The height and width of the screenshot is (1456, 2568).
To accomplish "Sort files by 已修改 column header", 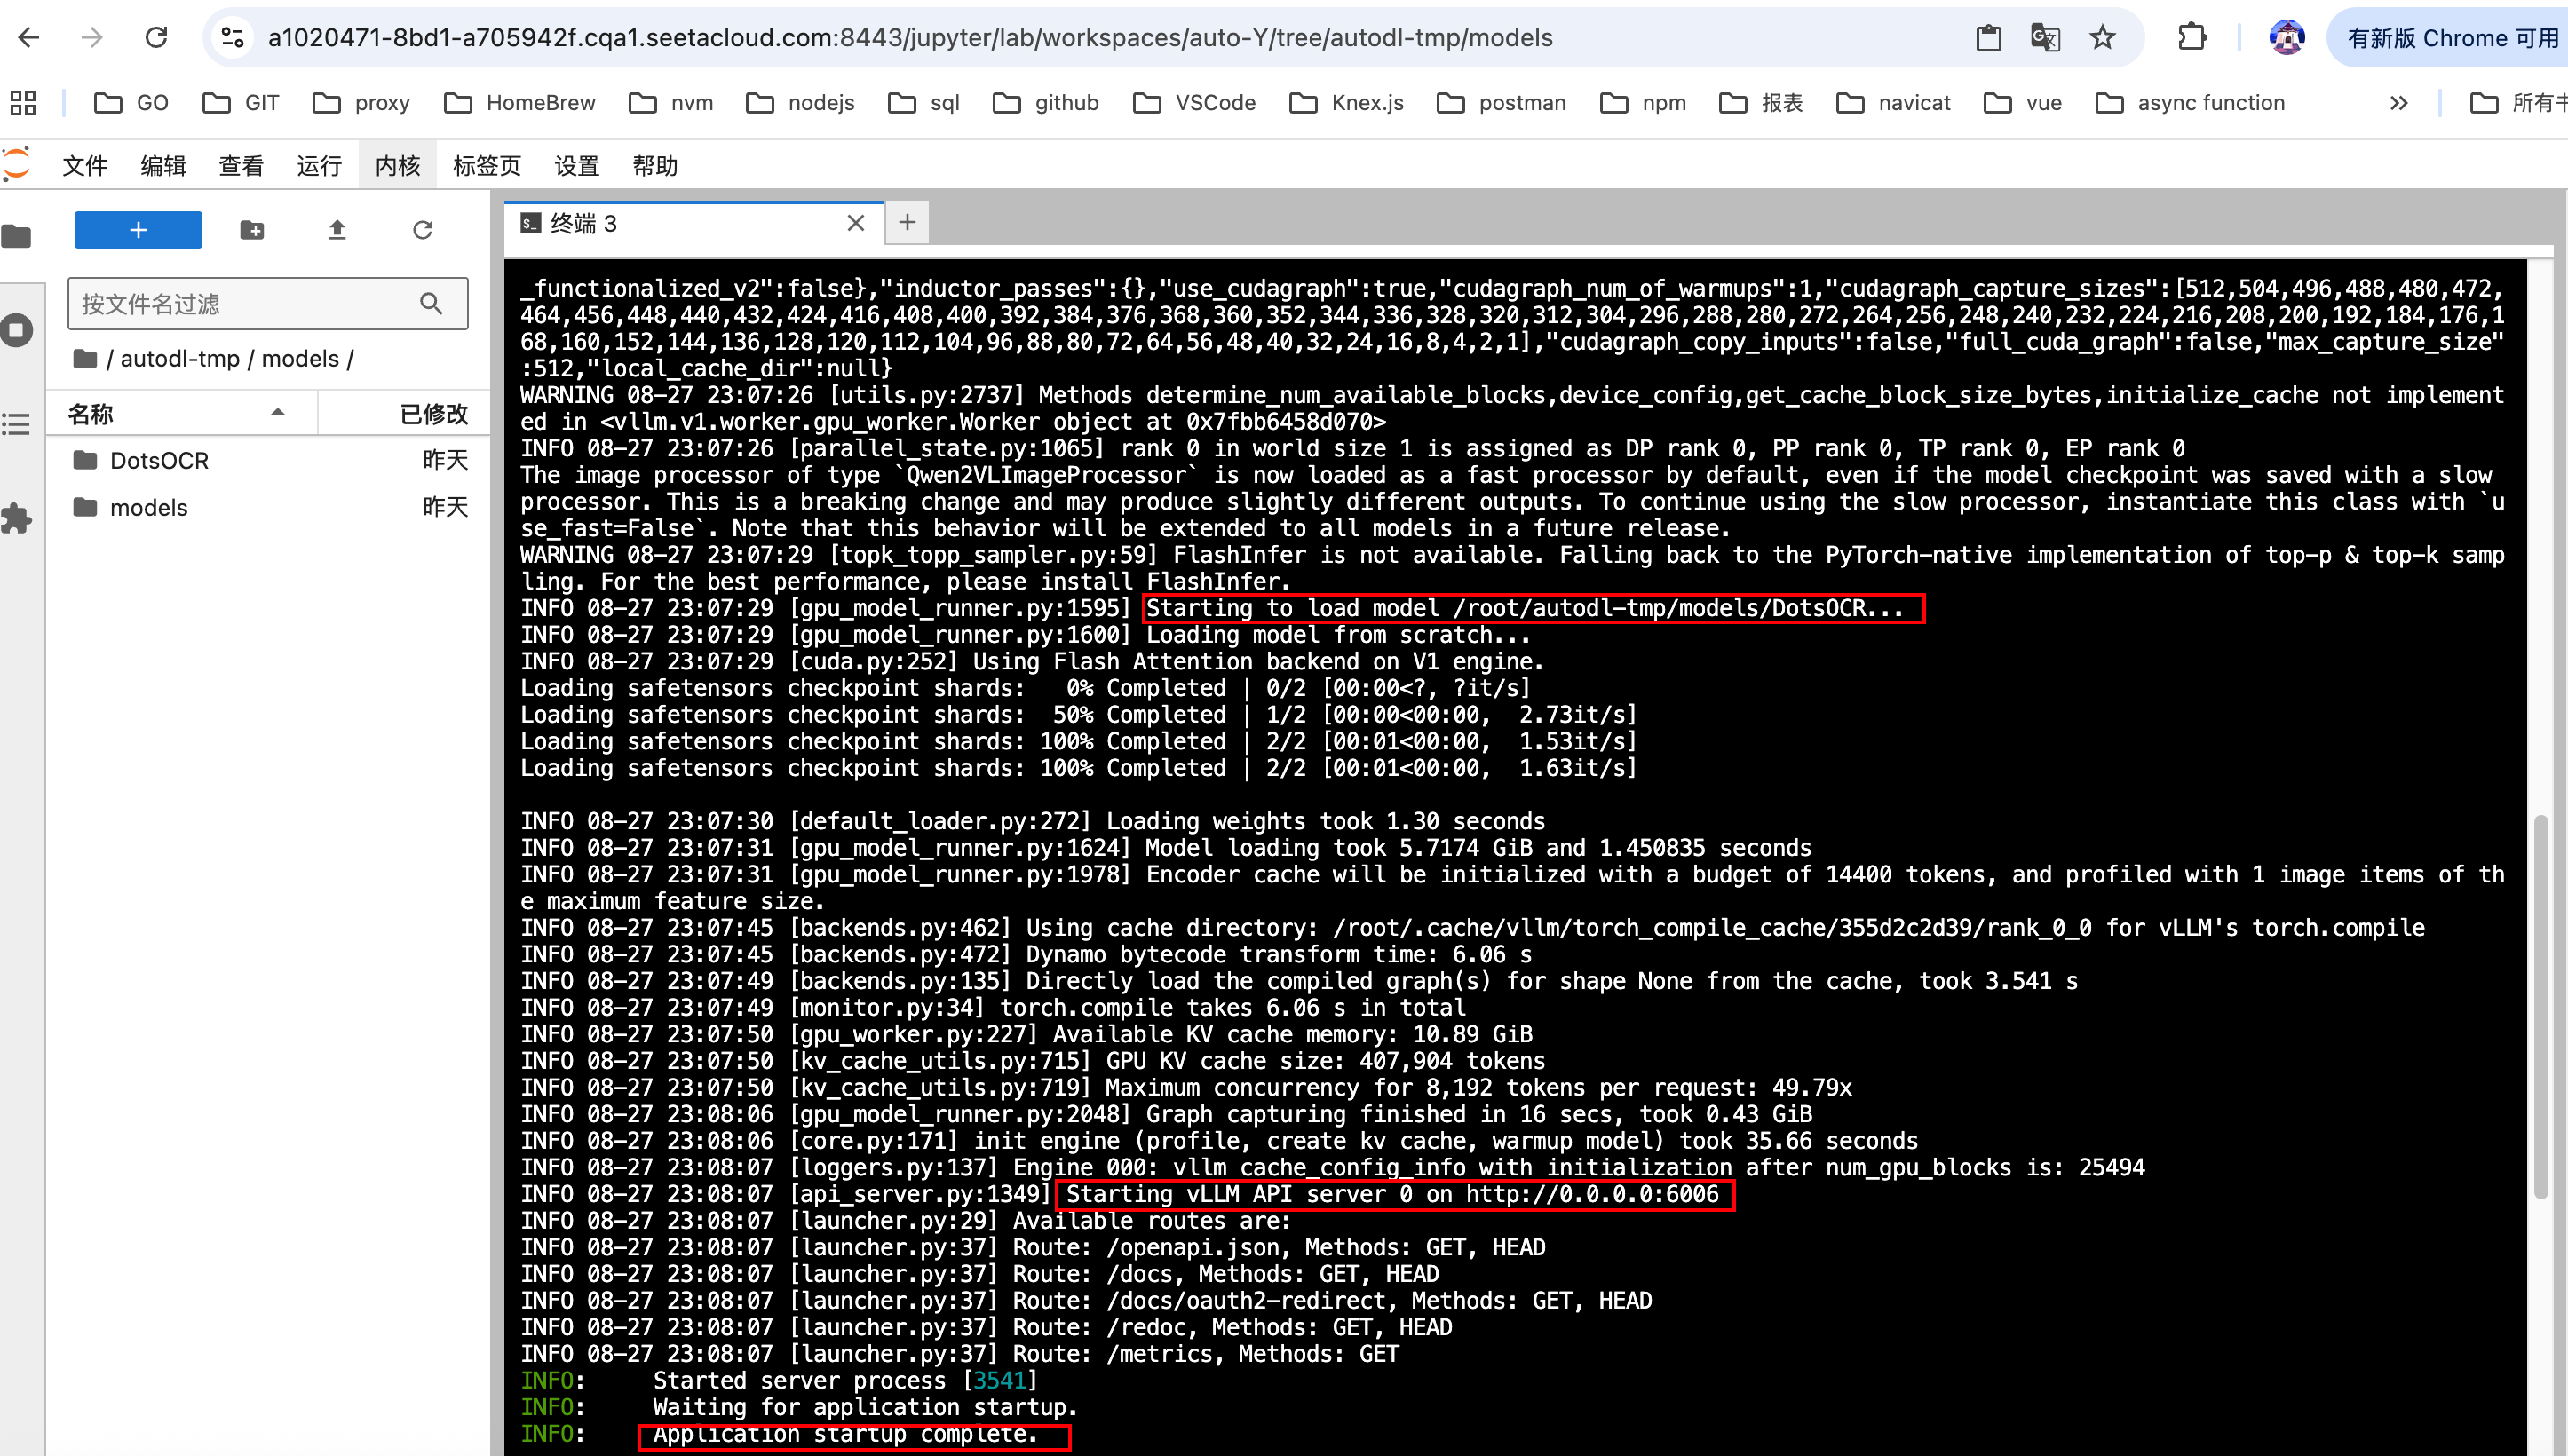I will [405, 413].
